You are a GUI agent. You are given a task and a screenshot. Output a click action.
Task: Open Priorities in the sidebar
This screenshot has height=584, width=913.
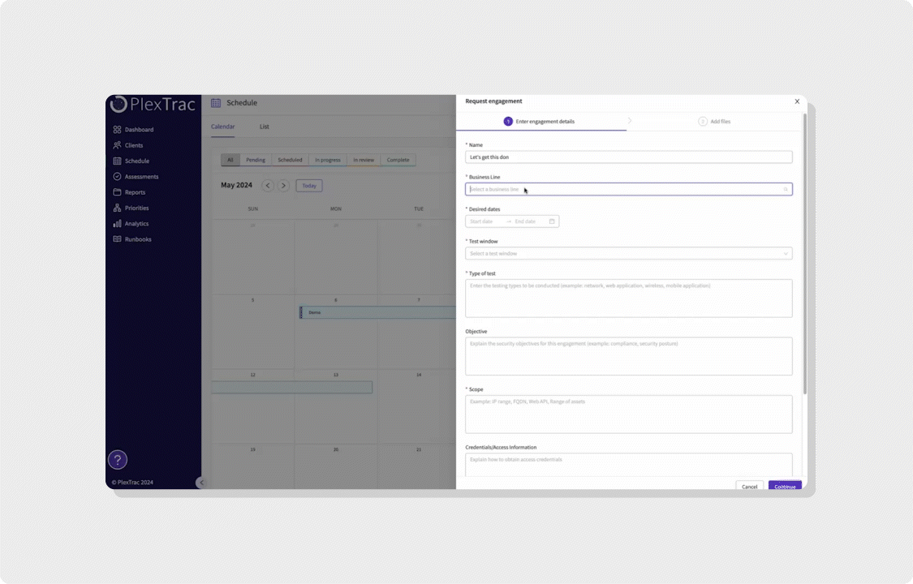click(131, 208)
